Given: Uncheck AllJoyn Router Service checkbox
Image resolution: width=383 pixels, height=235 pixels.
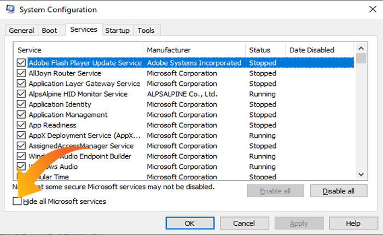Looking at the screenshot, I should (x=21, y=73).
